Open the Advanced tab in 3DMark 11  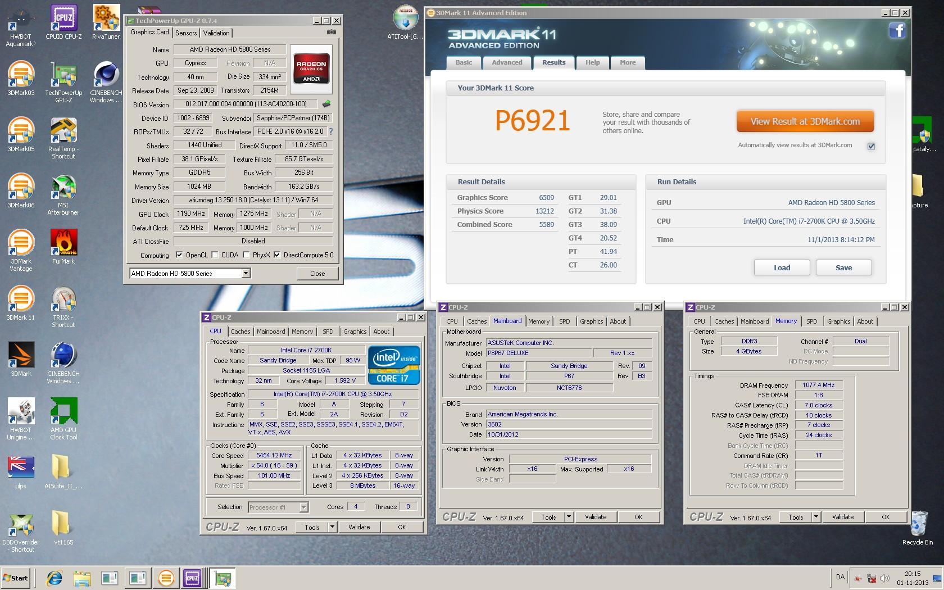coord(507,62)
